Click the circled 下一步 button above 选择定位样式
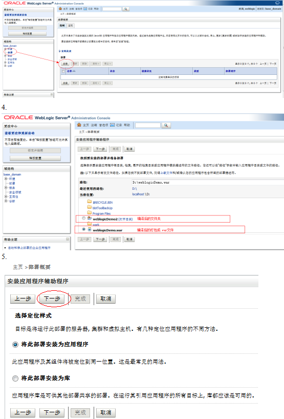 click(52, 299)
